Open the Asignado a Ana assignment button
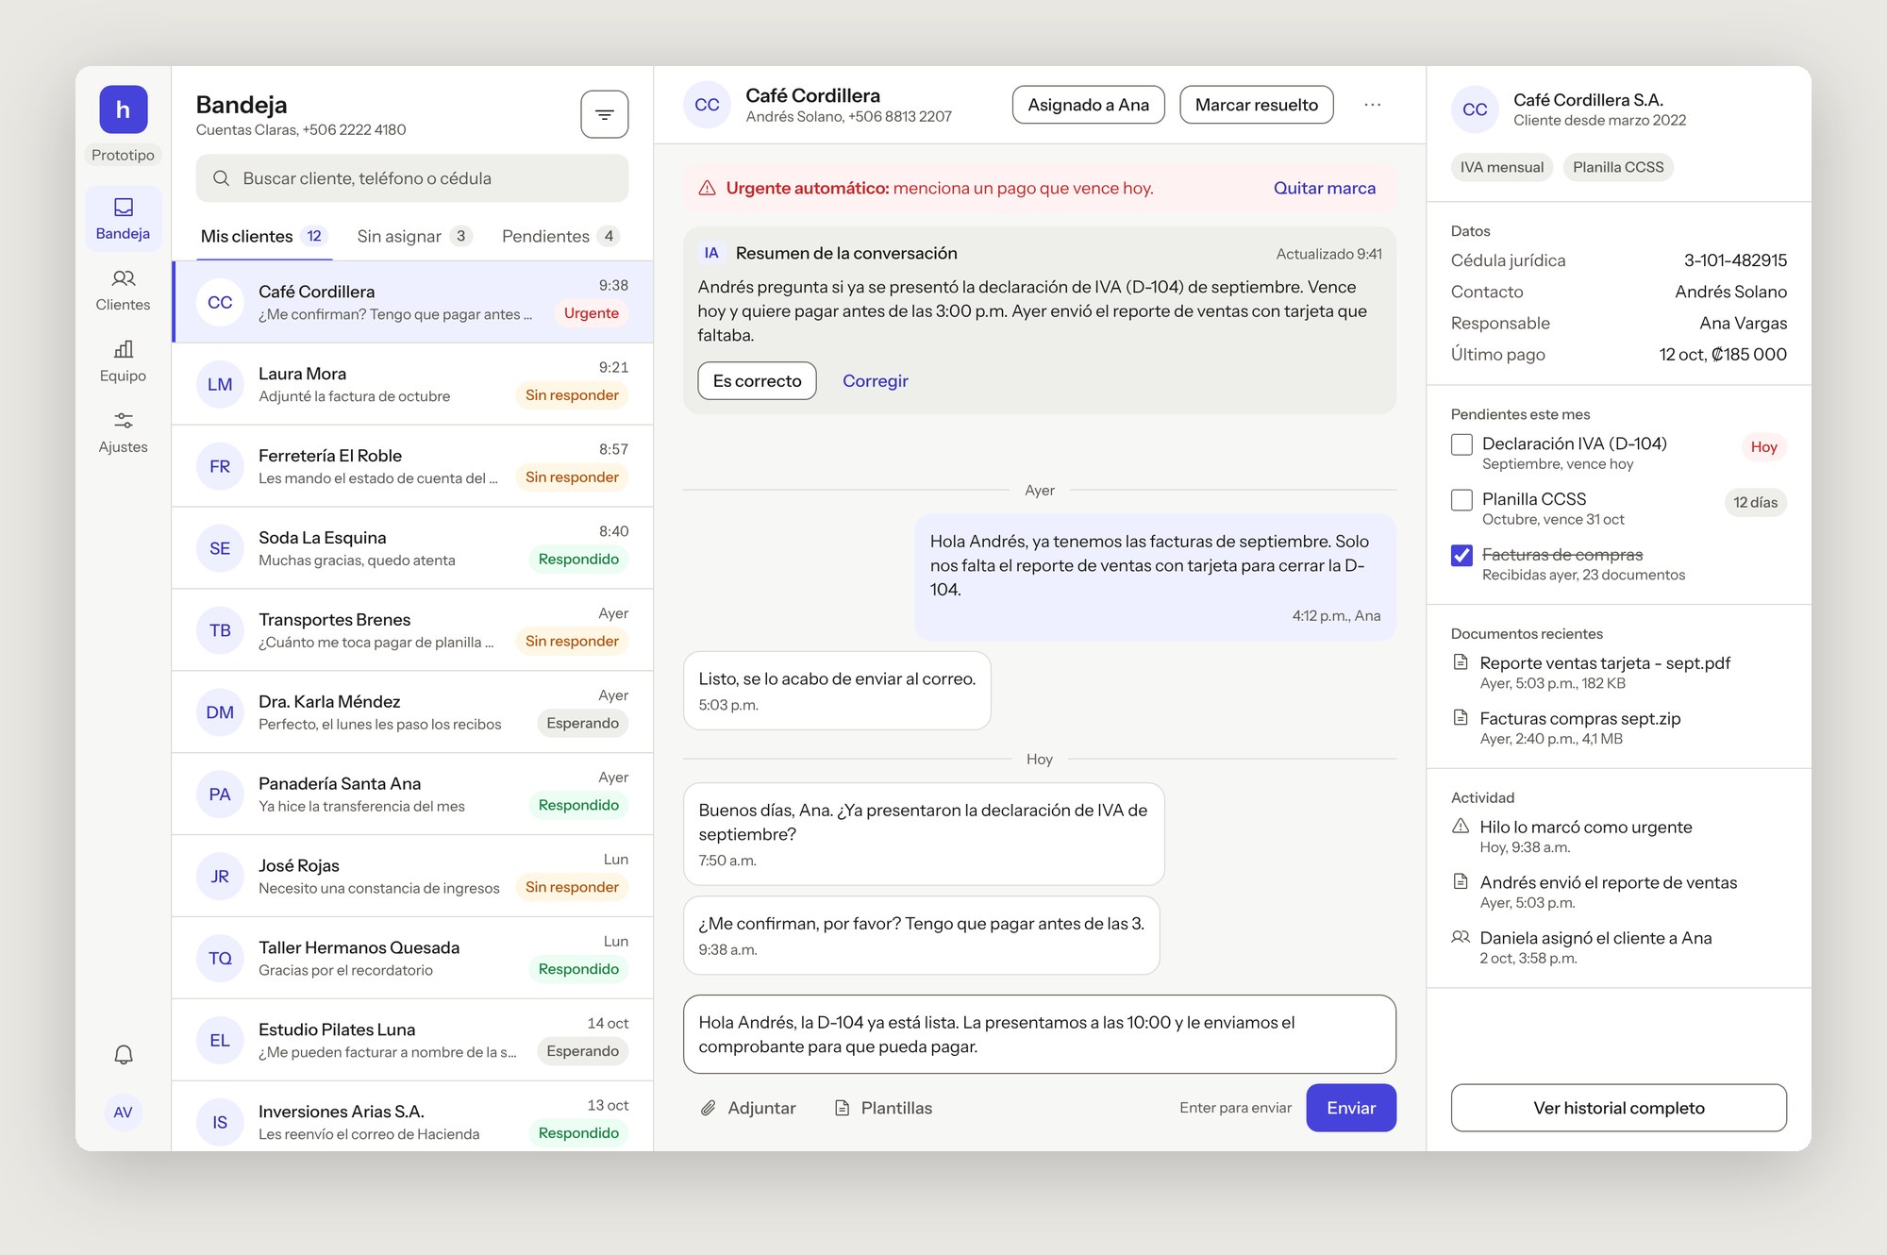Image resolution: width=1887 pixels, height=1255 pixels. tap(1088, 105)
